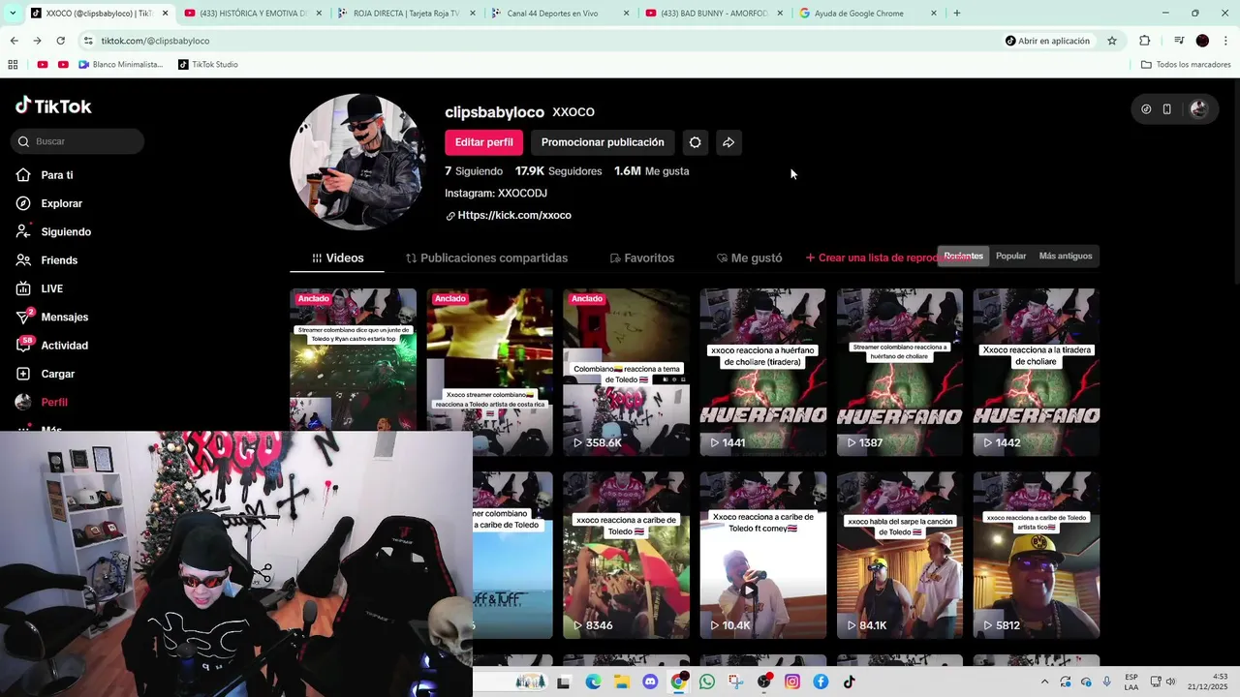The width and height of the screenshot is (1240, 697).
Task: Open Mensajes inbox
Action: (64, 317)
